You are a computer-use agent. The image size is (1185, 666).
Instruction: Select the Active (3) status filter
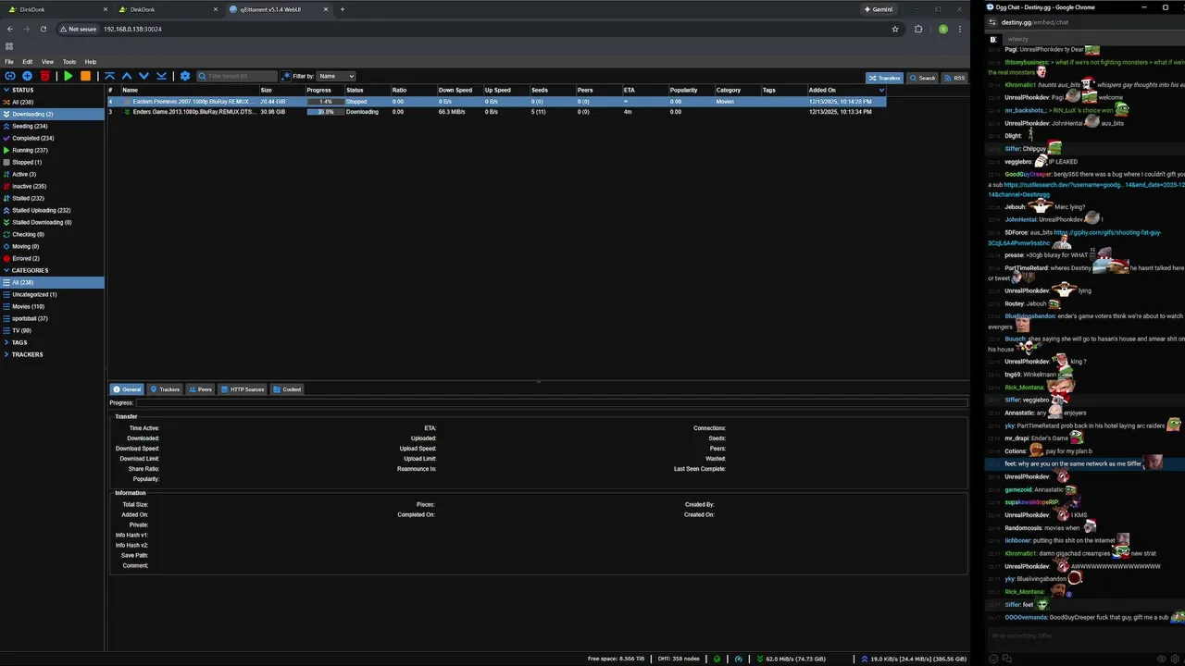click(52, 174)
